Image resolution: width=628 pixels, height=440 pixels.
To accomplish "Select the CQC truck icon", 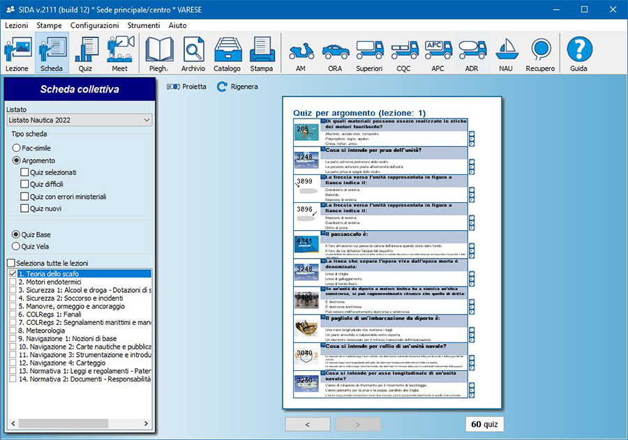I will tap(404, 54).
